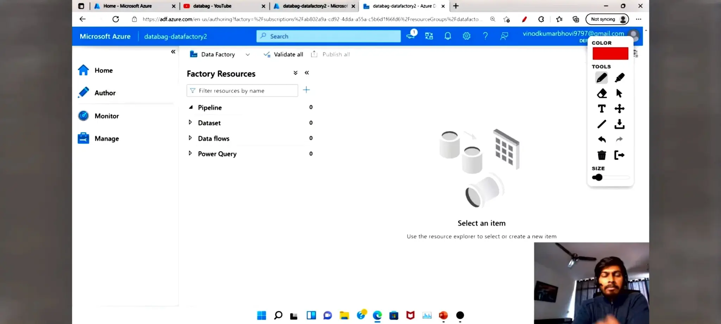Viewport: 721px width, 324px height.
Task: Open browser Favorites star list icon
Action: point(559,19)
